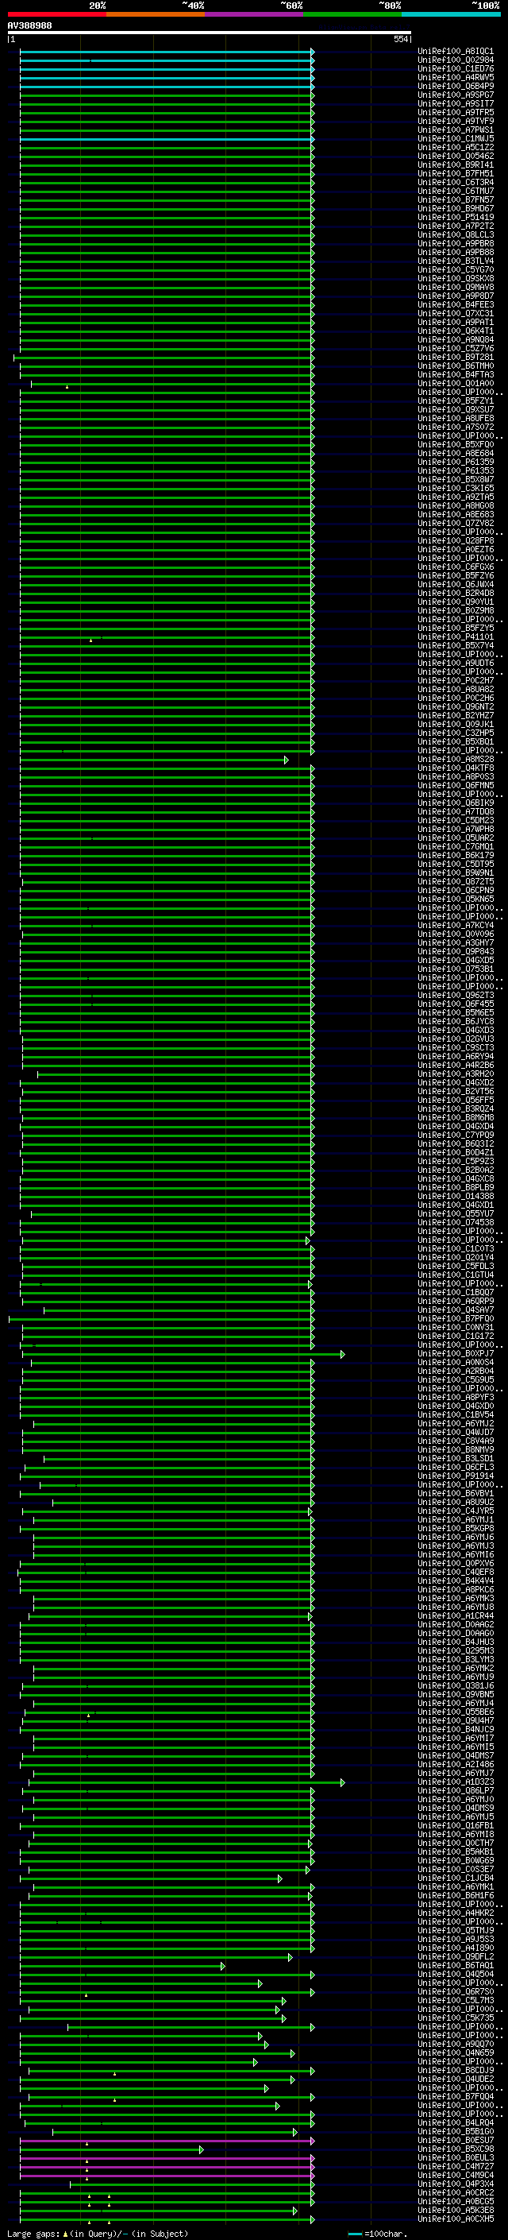Viewport: 508px width, 2240px height.
Task: Open hit UniRef100_Q6B4P9
Action: point(456,86)
